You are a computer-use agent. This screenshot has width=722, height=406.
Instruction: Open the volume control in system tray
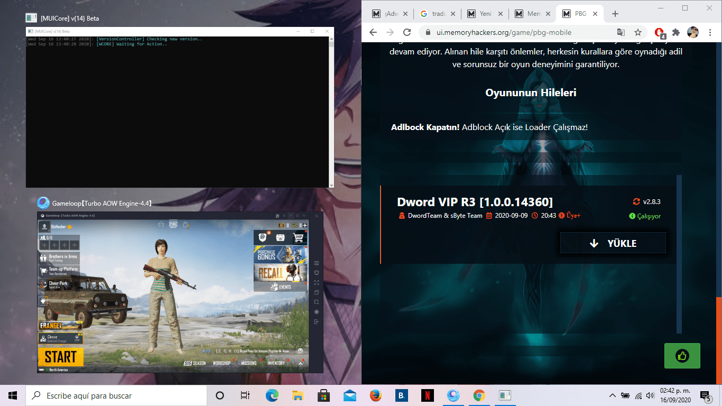point(652,395)
